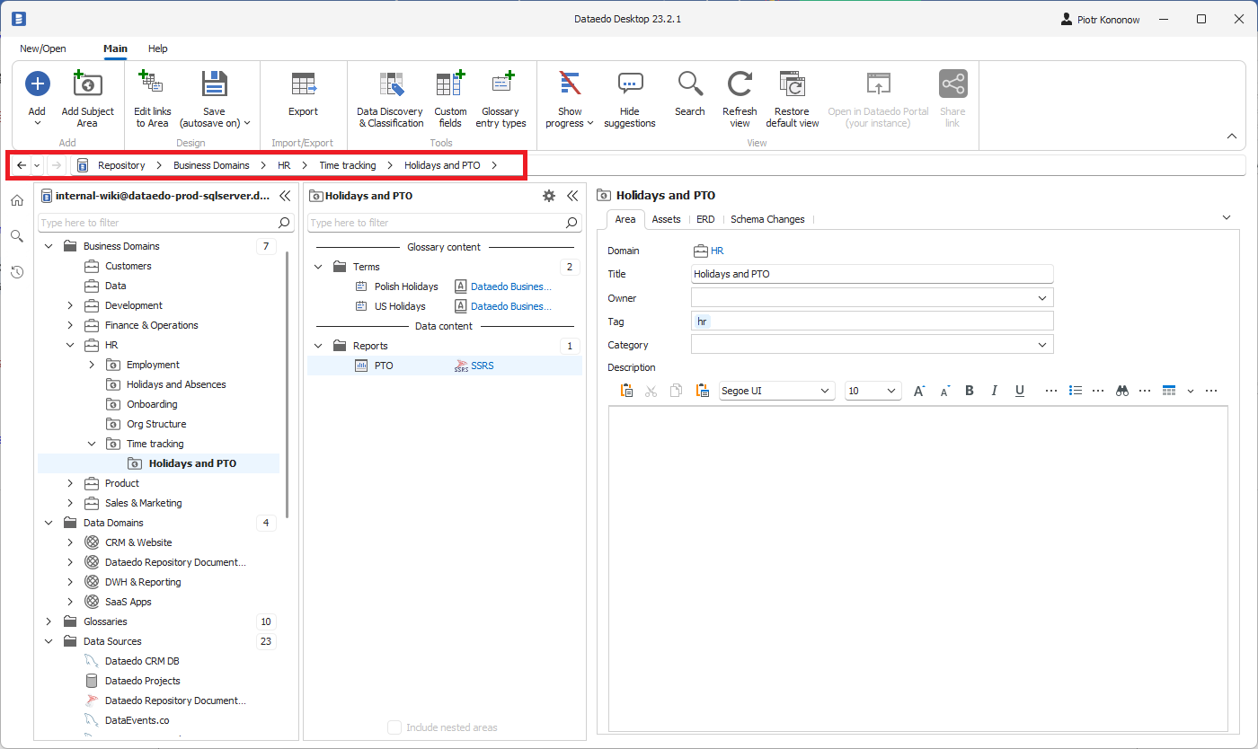Open history from left sidebar icon
This screenshot has height=749, width=1258.
point(17,272)
